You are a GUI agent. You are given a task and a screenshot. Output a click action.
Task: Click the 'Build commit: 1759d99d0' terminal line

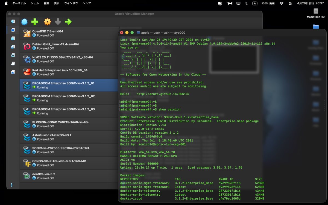pyautogui.click(x=141, y=136)
